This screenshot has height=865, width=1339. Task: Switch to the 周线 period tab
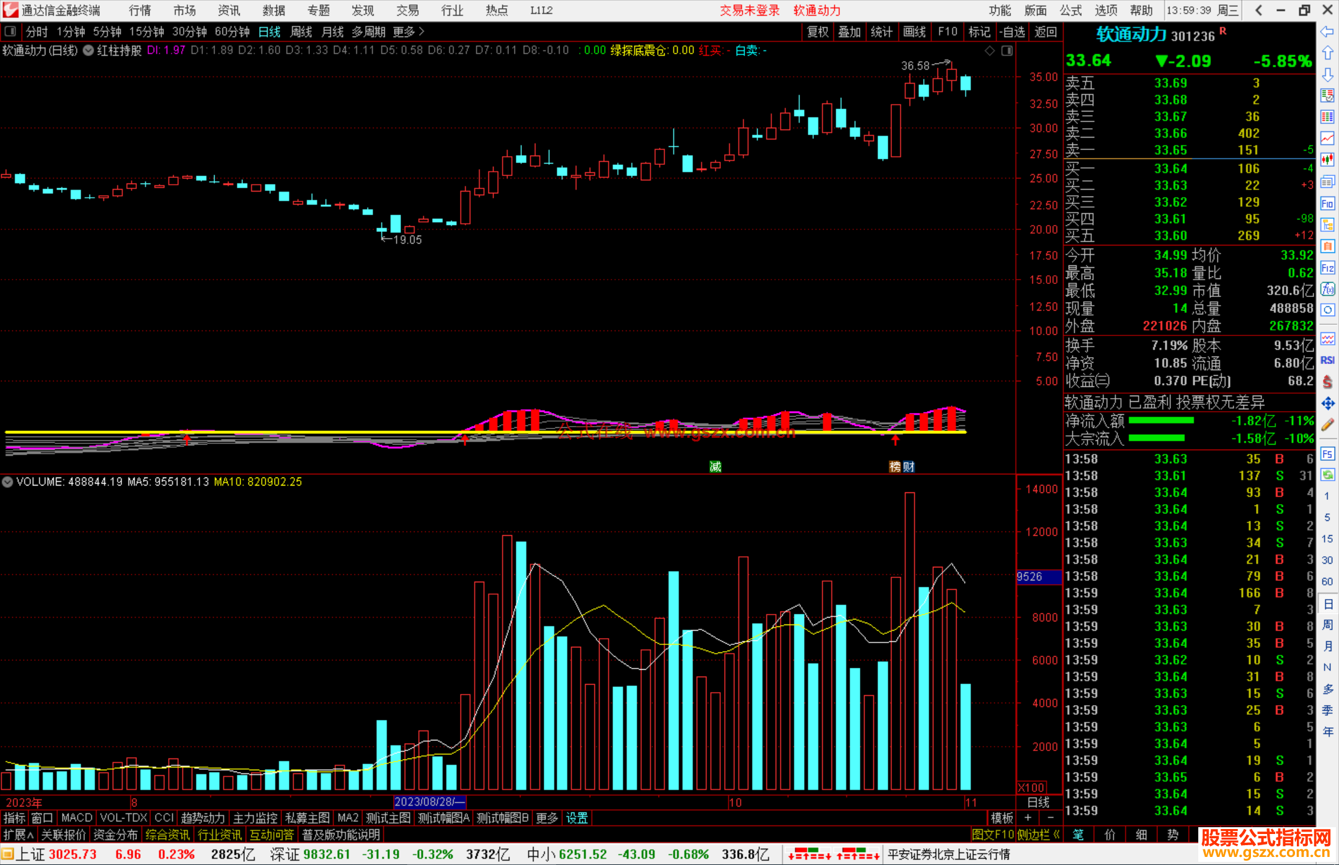pos(301,32)
